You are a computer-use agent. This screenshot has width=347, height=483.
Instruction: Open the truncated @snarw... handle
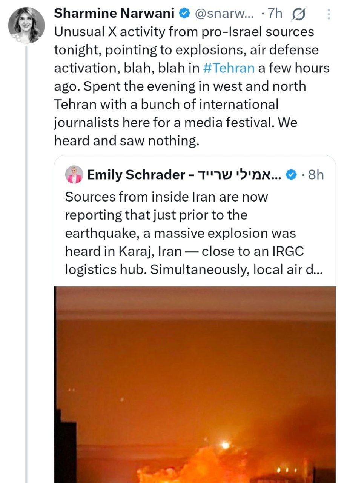[x=224, y=14]
